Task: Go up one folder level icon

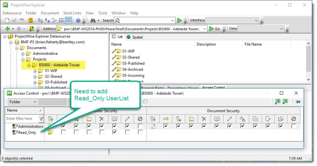Action: click(32, 29)
